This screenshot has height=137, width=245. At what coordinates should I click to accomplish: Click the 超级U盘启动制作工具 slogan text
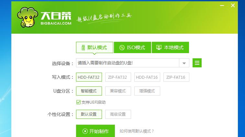click(104, 17)
